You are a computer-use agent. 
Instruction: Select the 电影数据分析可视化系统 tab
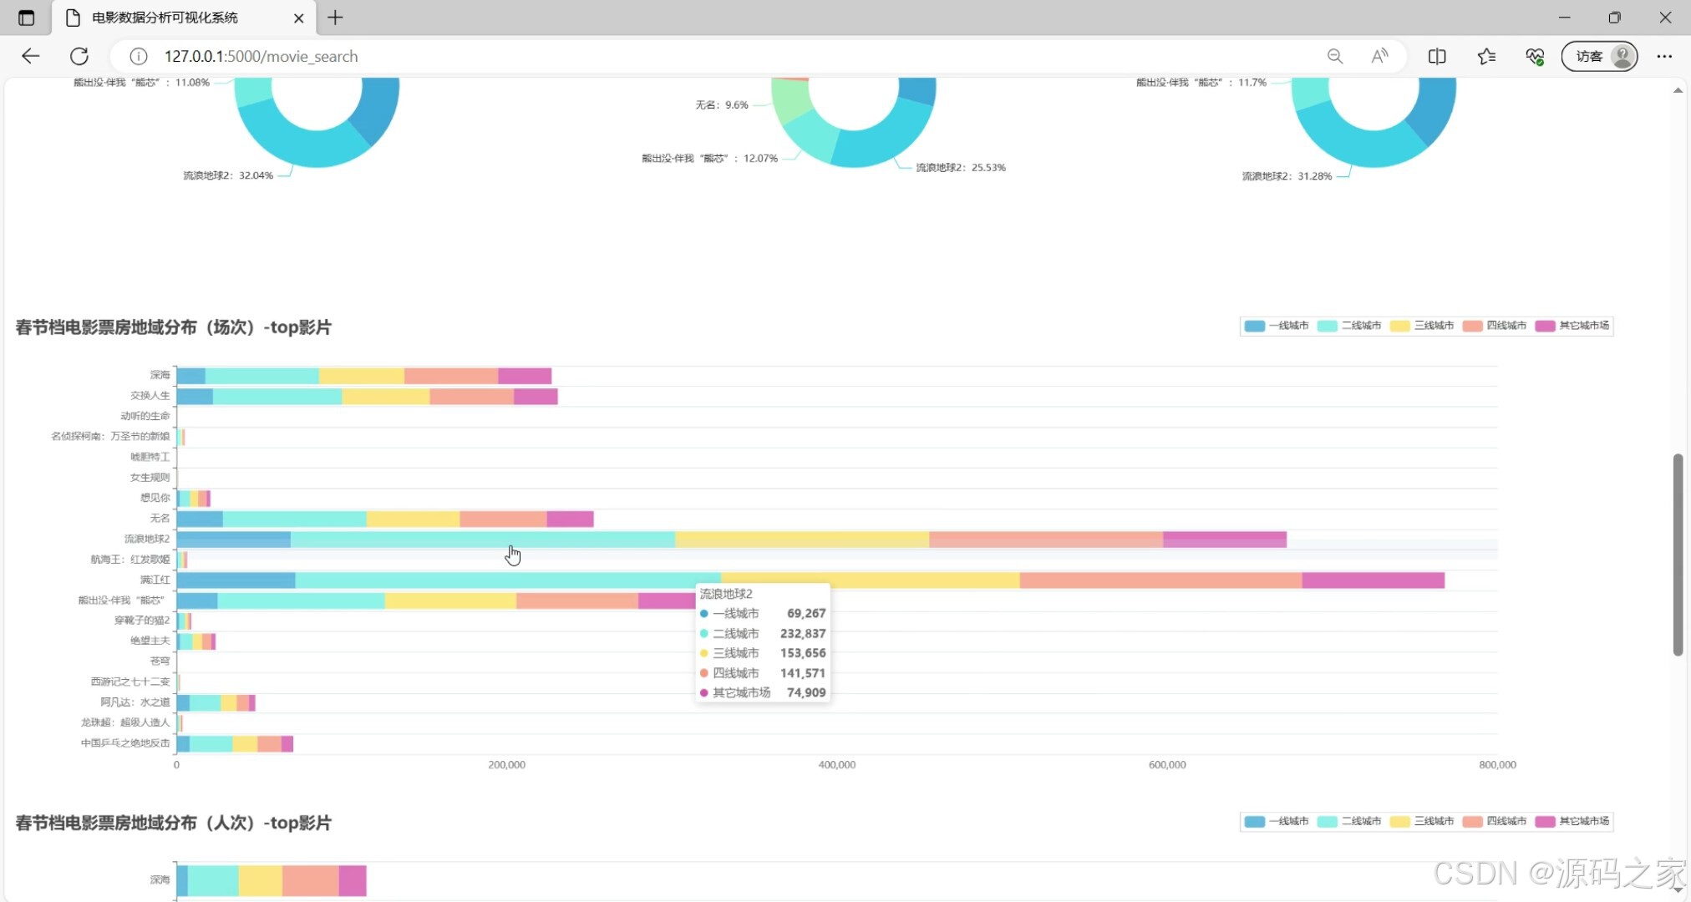165,18
